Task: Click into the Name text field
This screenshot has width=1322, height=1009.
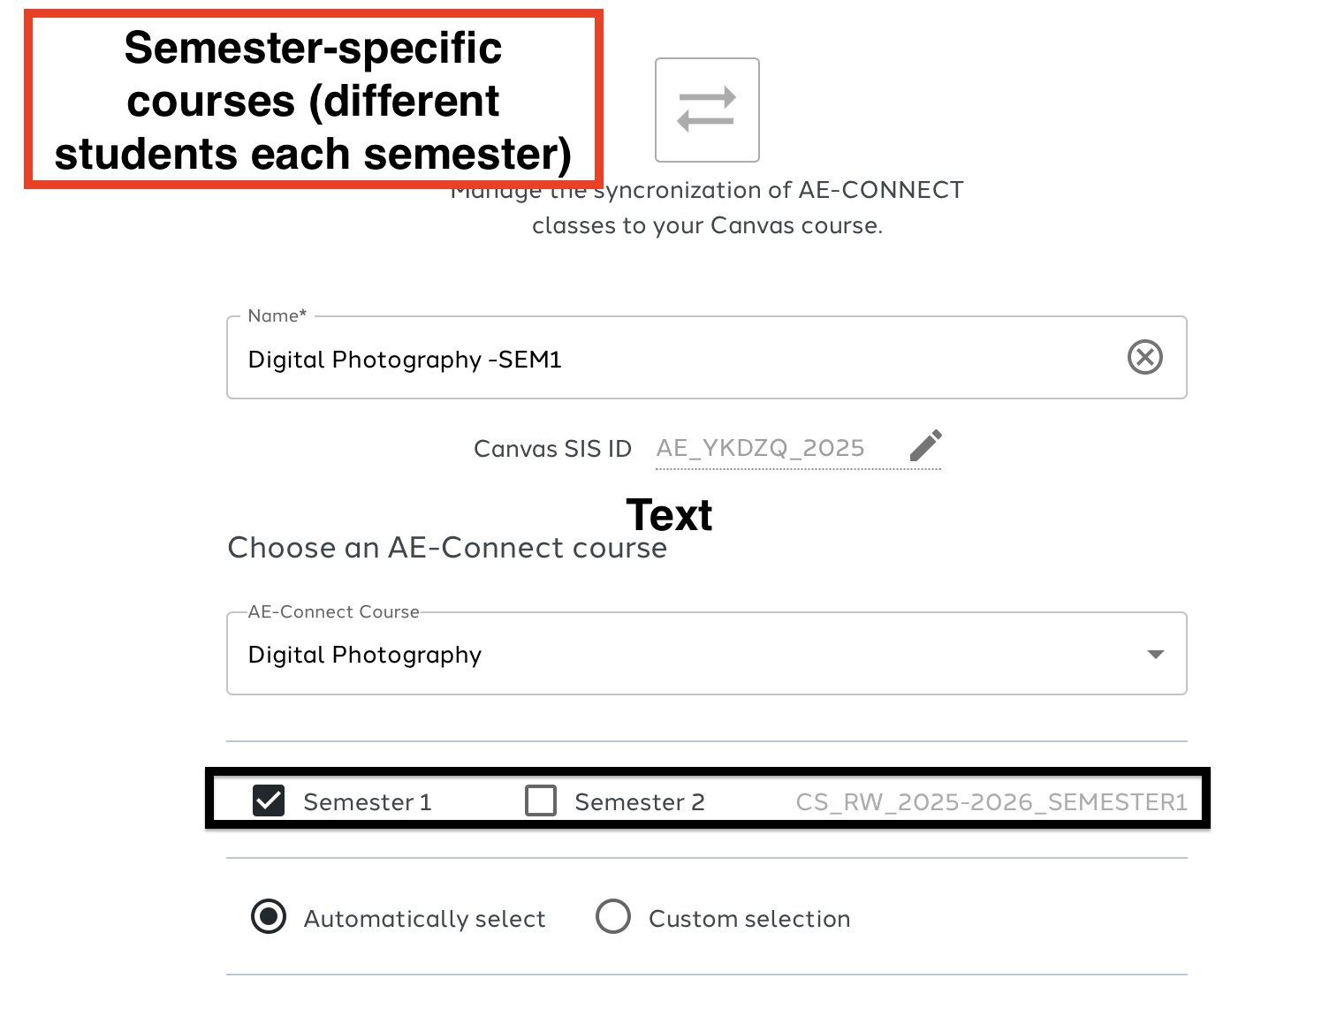Action: [672, 360]
